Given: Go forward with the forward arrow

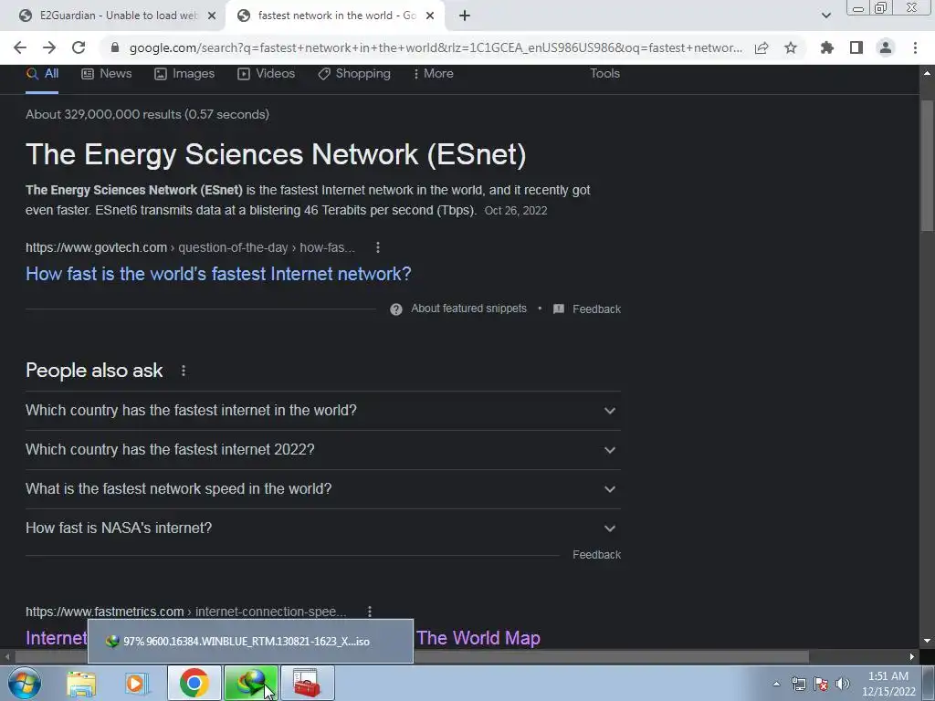Looking at the screenshot, I should click(49, 47).
